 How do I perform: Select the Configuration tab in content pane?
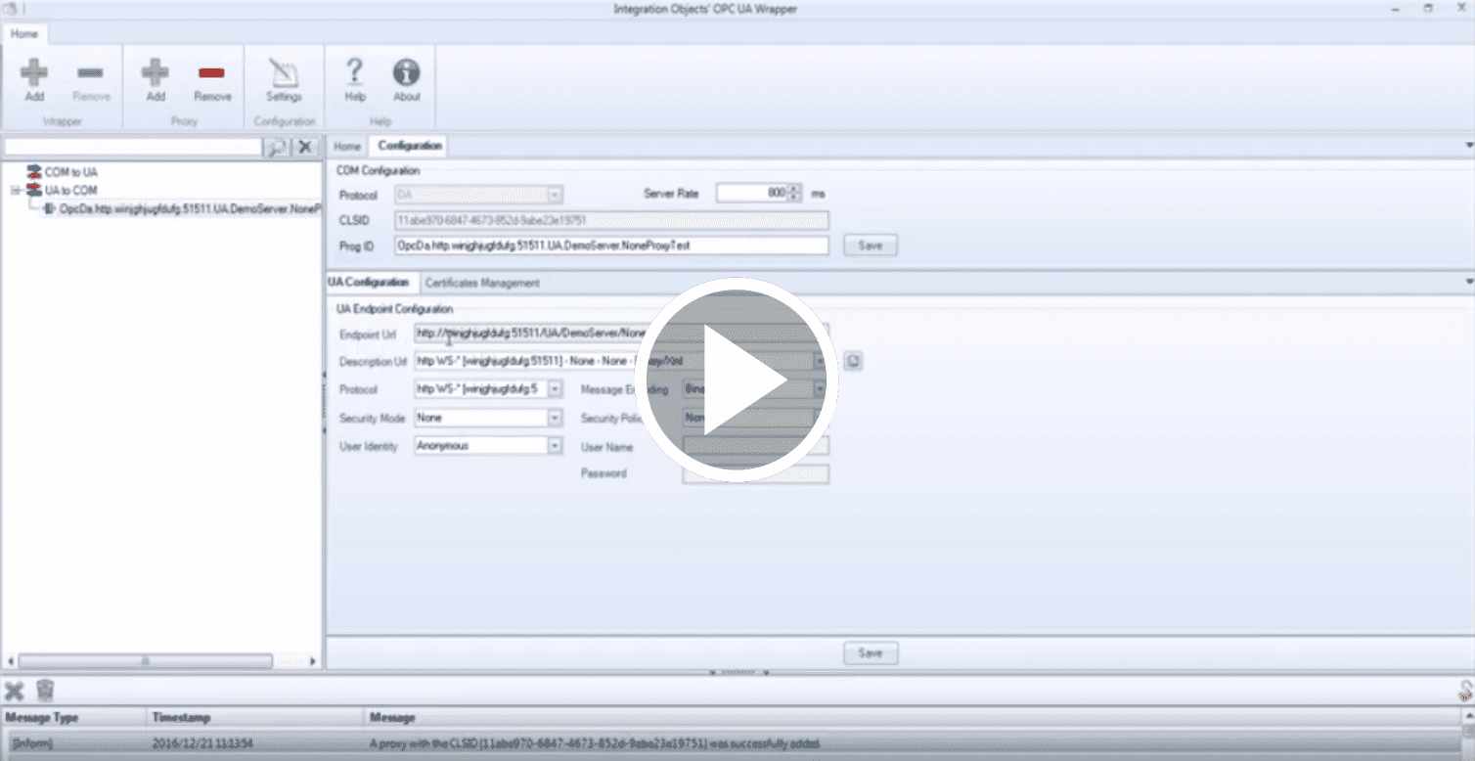(x=410, y=146)
